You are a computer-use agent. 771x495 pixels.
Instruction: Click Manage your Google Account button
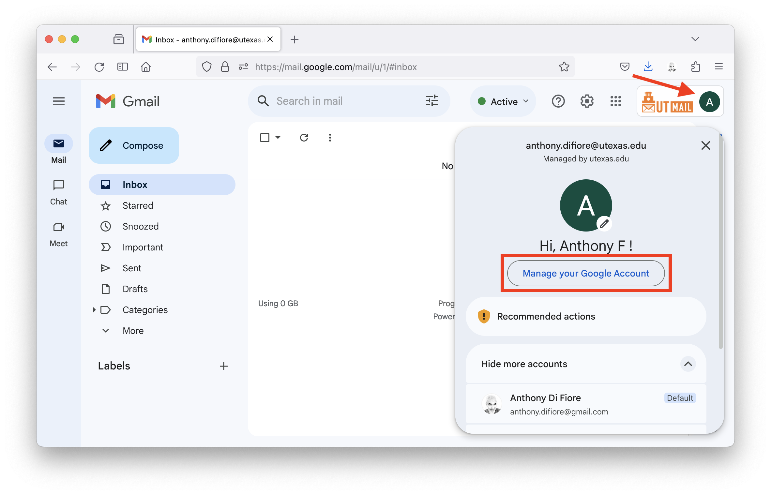pyautogui.click(x=586, y=273)
